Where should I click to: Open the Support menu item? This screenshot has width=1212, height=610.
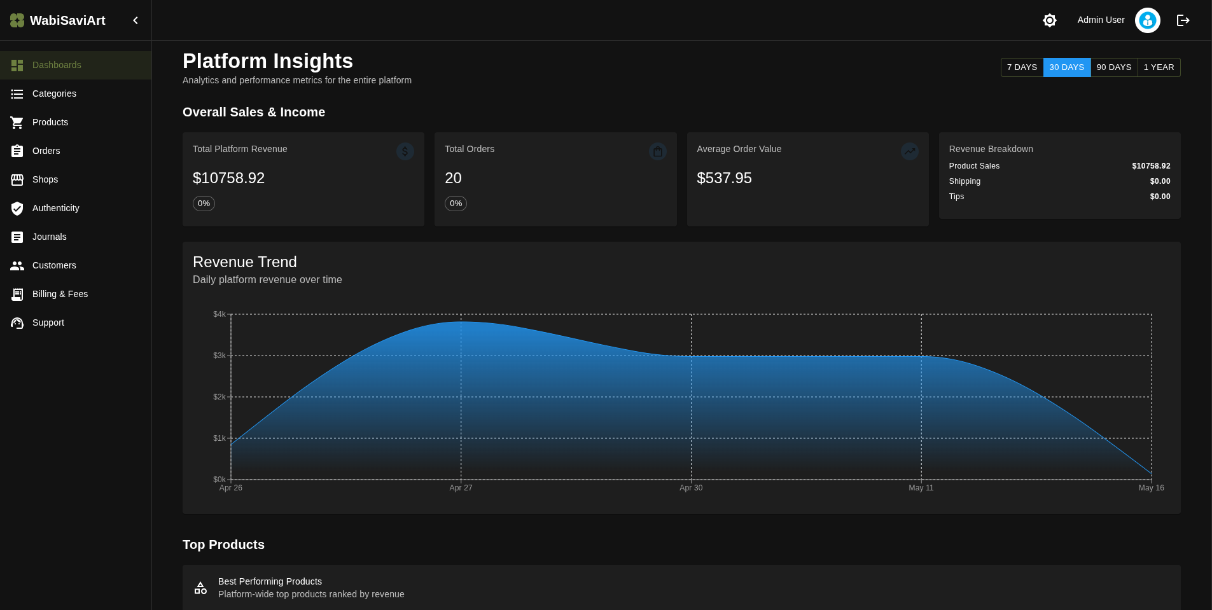pos(76,322)
